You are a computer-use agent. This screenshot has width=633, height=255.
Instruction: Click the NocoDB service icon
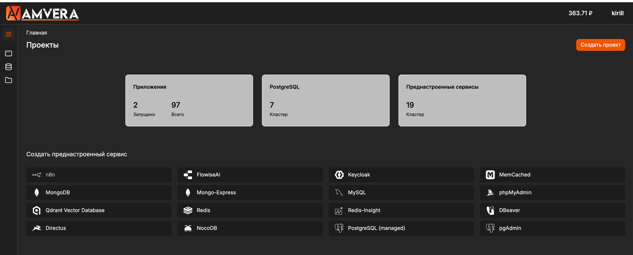pos(188,228)
